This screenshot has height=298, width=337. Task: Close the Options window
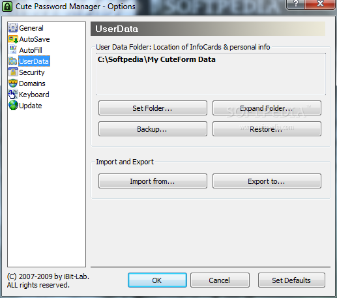tap(320, 4)
